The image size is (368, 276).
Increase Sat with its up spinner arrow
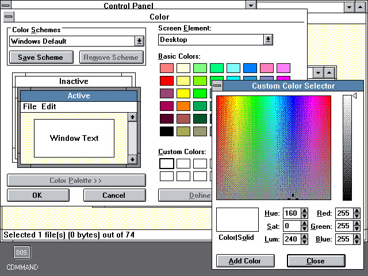[x=305, y=224]
